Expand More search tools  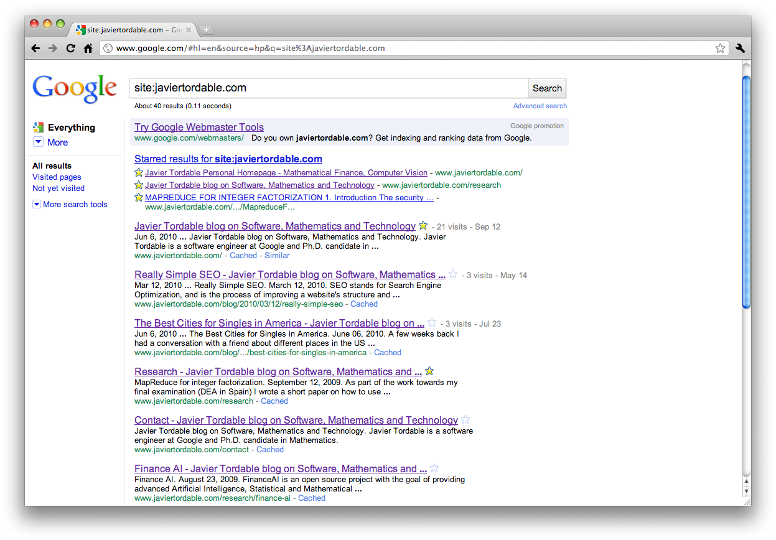tap(70, 205)
